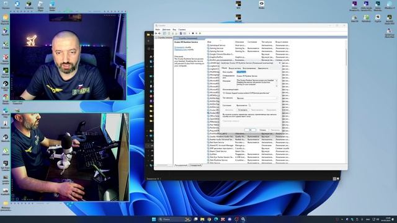Sort services by the Тип запуска column
This screenshot has height=223, width=397.
pyautogui.click(x=267, y=42)
